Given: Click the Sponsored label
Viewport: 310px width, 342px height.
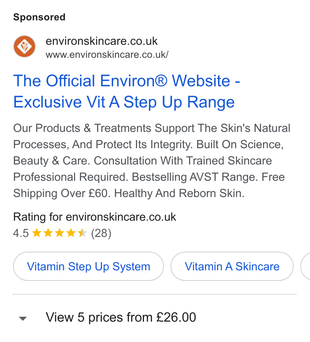Looking at the screenshot, I should pos(39,17).
